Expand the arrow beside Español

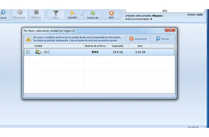click(81, 15)
